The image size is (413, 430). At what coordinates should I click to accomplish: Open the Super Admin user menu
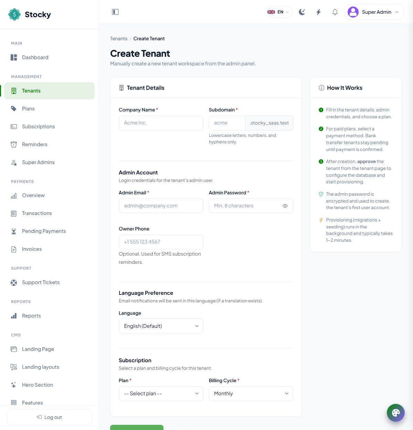tap(374, 12)
